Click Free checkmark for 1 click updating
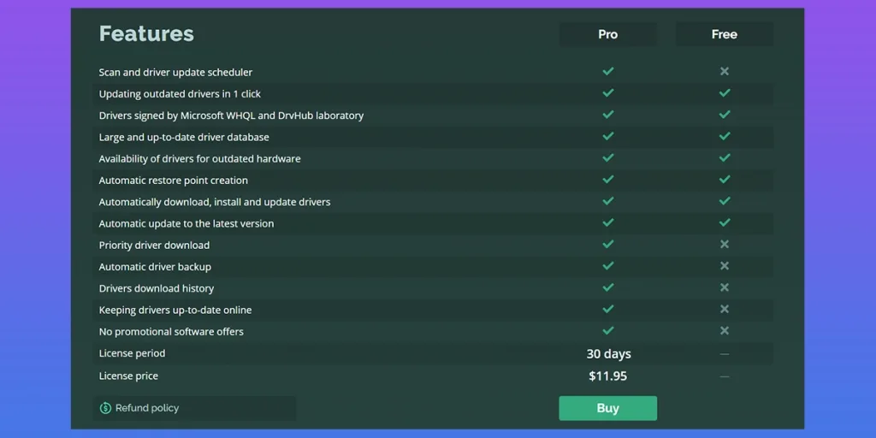Viewport: 876px width, 438px height. [725, 93]
